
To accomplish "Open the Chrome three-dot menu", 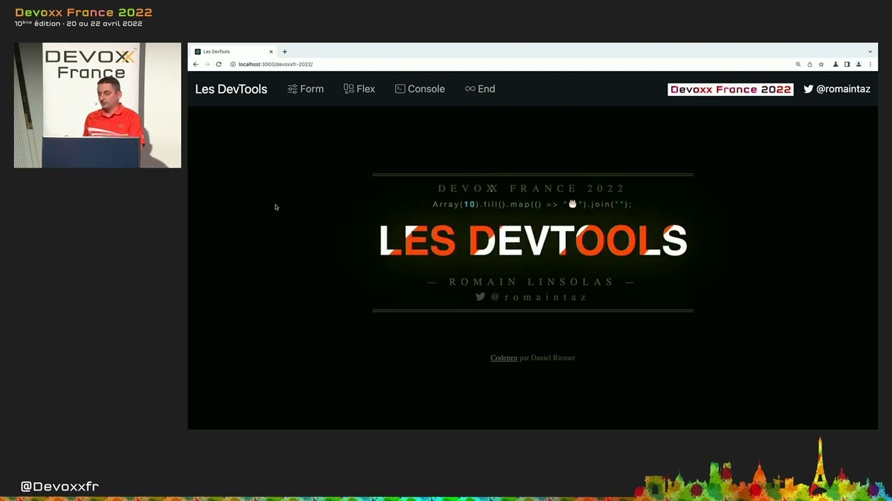I will 870,64.
